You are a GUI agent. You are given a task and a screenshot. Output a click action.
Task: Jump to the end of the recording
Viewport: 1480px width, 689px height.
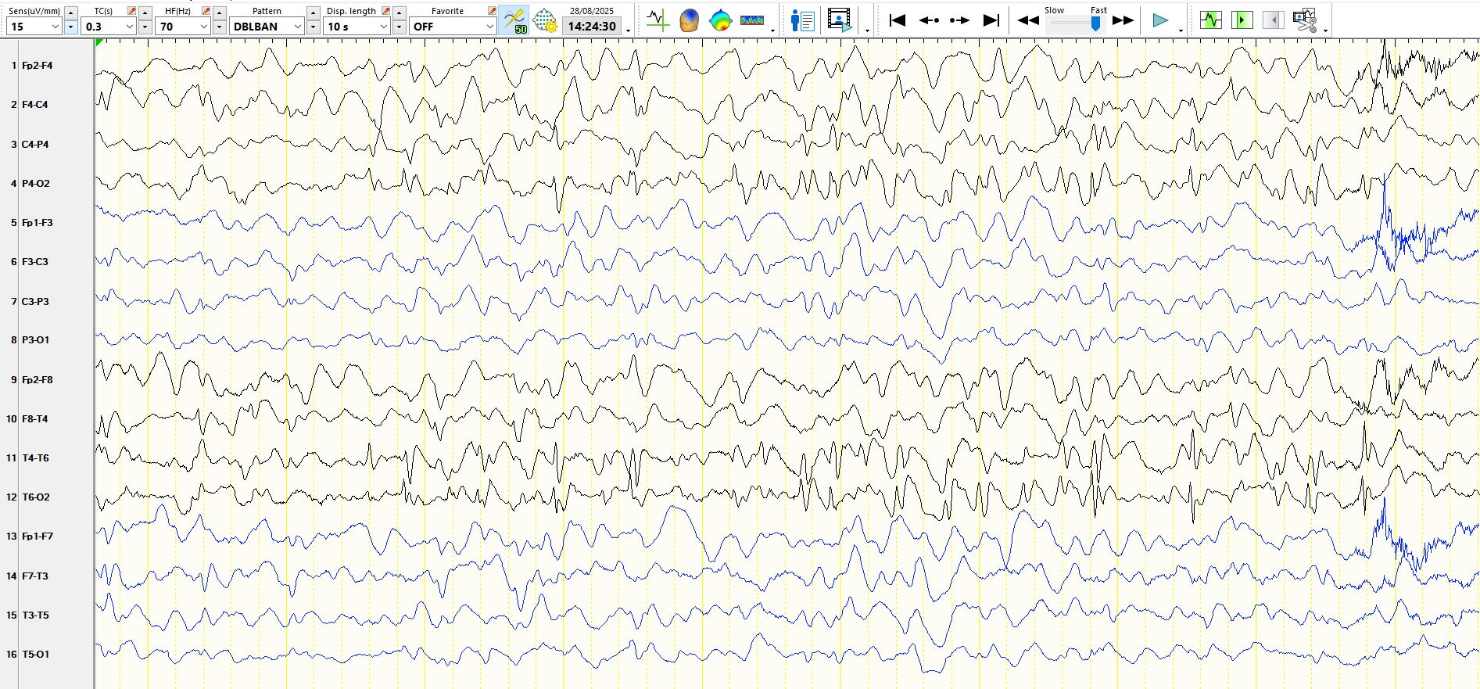pyautogui.click(x=991, y=20)
